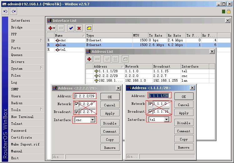Screen dimensions: 234x163
Task: Toggle Network checkbox in 2.2.2.2/29 dialog
Action: [x=77, y=104]
